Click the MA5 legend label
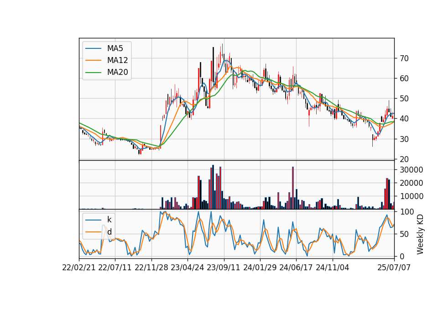This screenshot has width=438, height=315. click(x=115, y=48)
